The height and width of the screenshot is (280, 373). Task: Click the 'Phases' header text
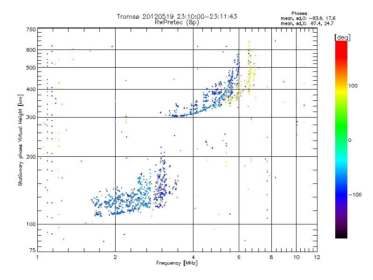(299, 14)
